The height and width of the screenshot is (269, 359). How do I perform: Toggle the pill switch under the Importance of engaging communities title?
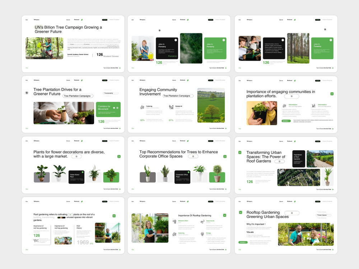[x=292, y=96]
